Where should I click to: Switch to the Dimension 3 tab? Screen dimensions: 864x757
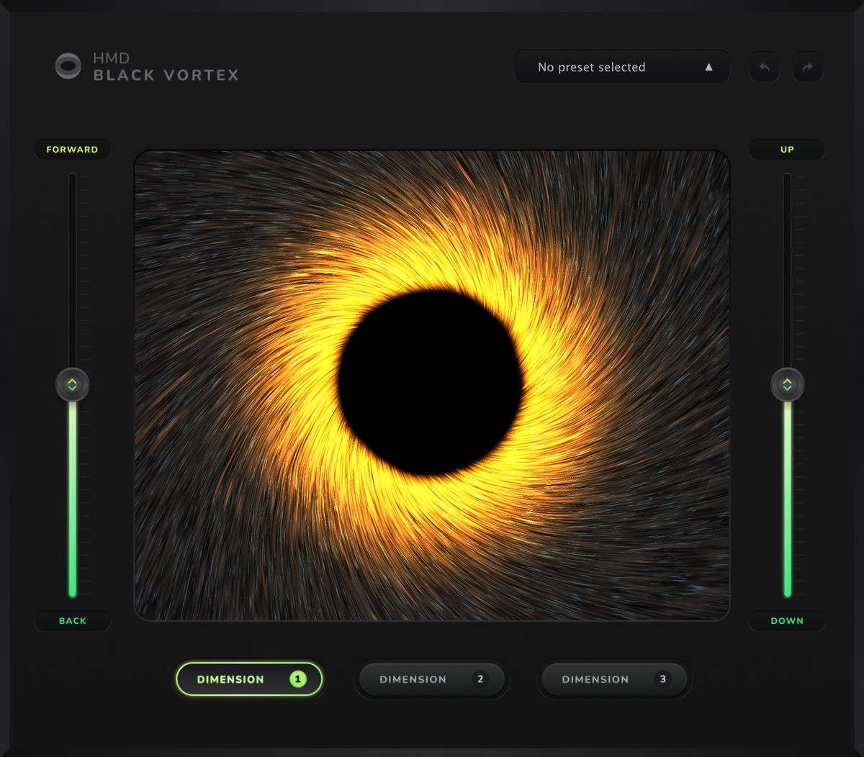point(614,679)
